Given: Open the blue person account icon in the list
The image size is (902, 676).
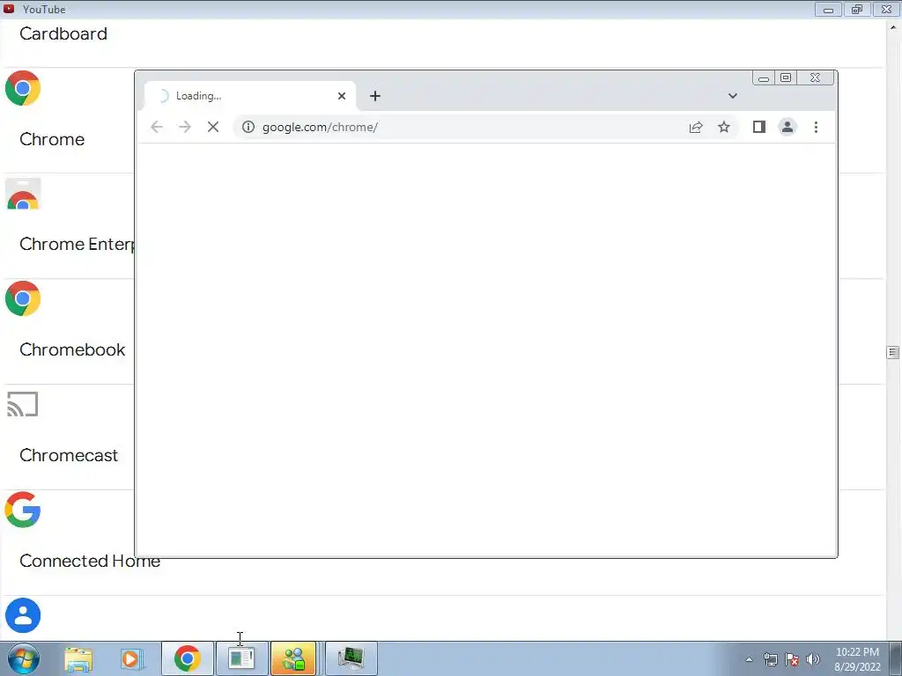Looking at the screenshot, I should tap(23, 615).
